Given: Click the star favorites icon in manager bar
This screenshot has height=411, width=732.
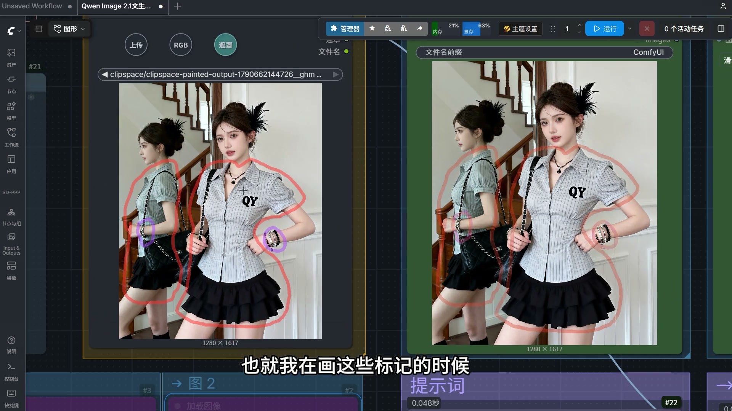Looking at the screenshot, I should 372,29.
